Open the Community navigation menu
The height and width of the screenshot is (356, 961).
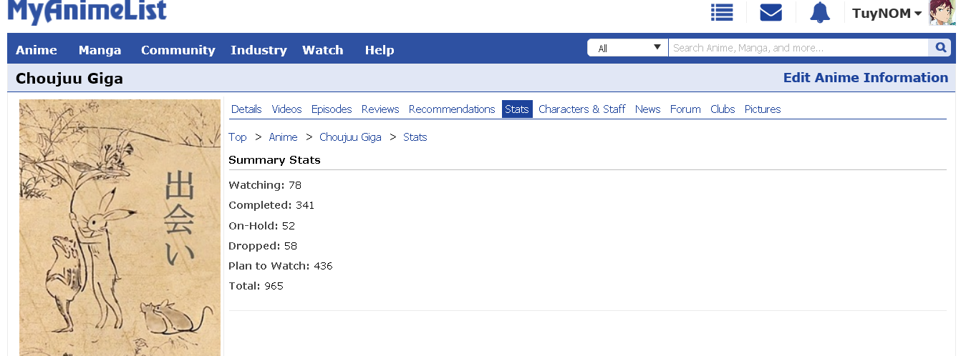point(178,50)
